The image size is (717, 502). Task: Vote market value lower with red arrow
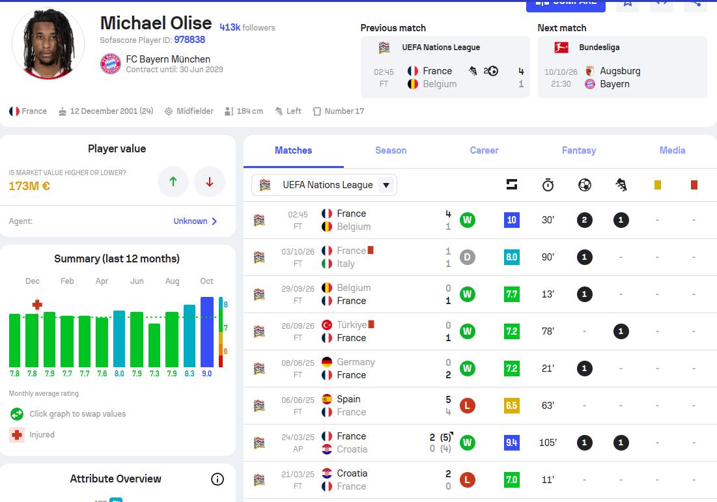pyautogui.click(x=210, y=182)
